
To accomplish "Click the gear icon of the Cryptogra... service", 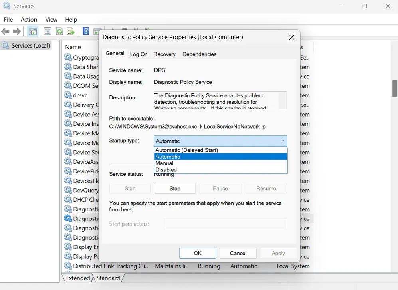I will (x=68, y=57).
